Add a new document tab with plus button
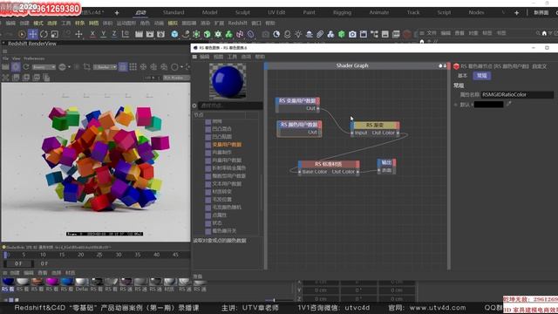The width and height of the screenshot is (558, 314). pyautogui.click(x=117, y=13)
